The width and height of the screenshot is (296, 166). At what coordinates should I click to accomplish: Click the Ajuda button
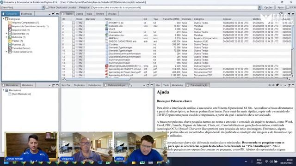[x=281, y=7]
